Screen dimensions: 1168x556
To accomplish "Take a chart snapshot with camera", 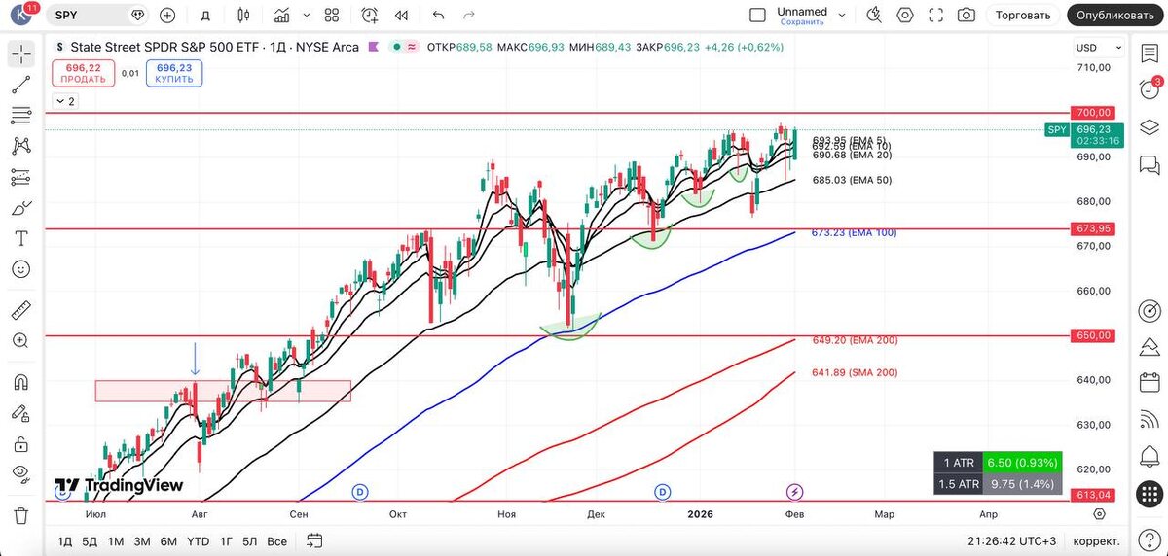I will (x=967, y=15).
